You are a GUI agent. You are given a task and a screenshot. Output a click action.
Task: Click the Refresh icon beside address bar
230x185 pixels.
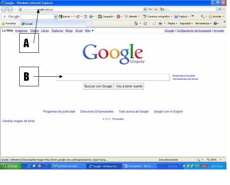pyautogui.click(x=150, y=10)
